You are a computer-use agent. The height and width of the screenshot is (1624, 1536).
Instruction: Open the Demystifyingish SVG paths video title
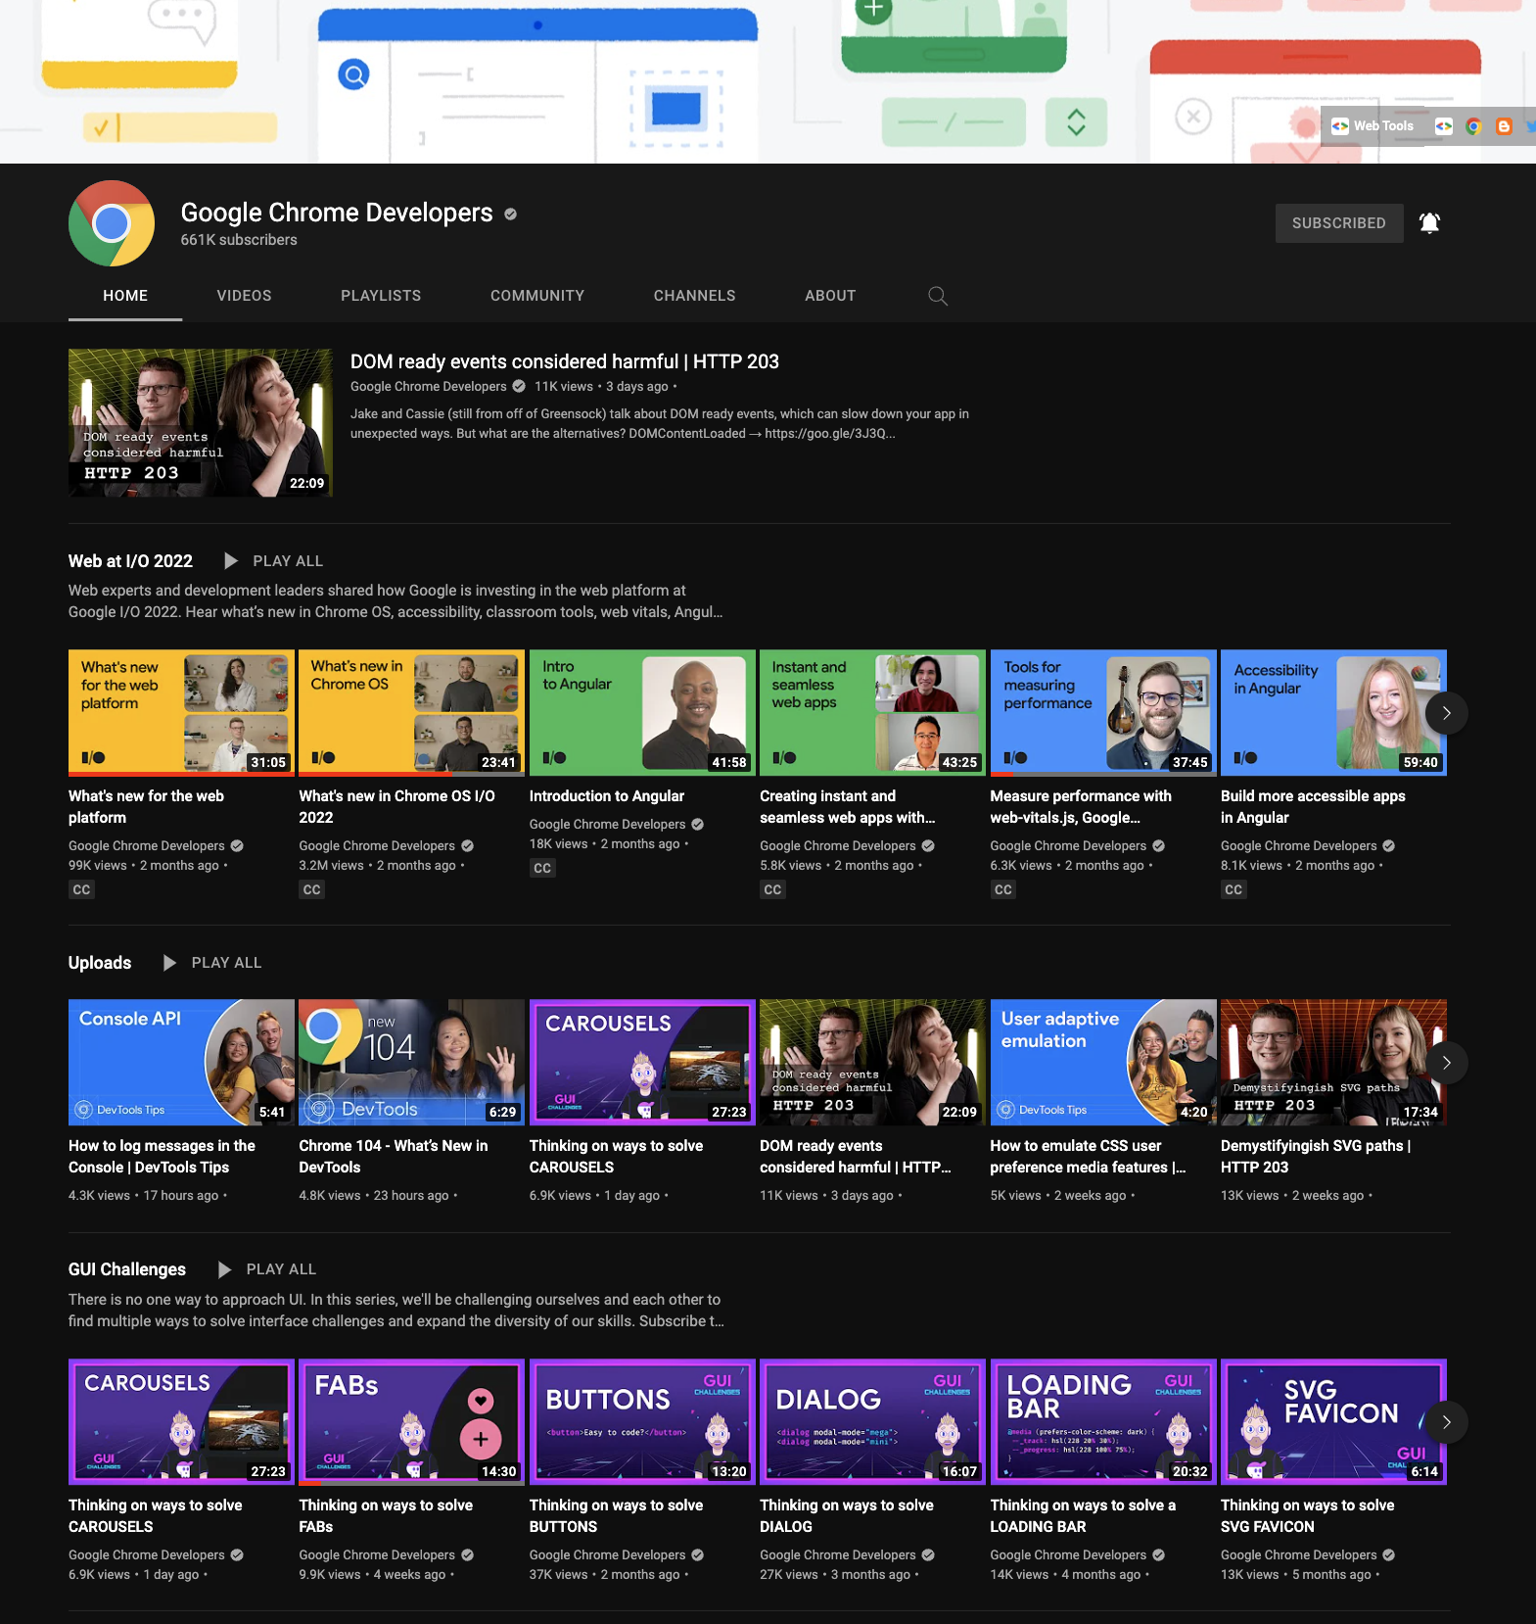point(1316,1157)
